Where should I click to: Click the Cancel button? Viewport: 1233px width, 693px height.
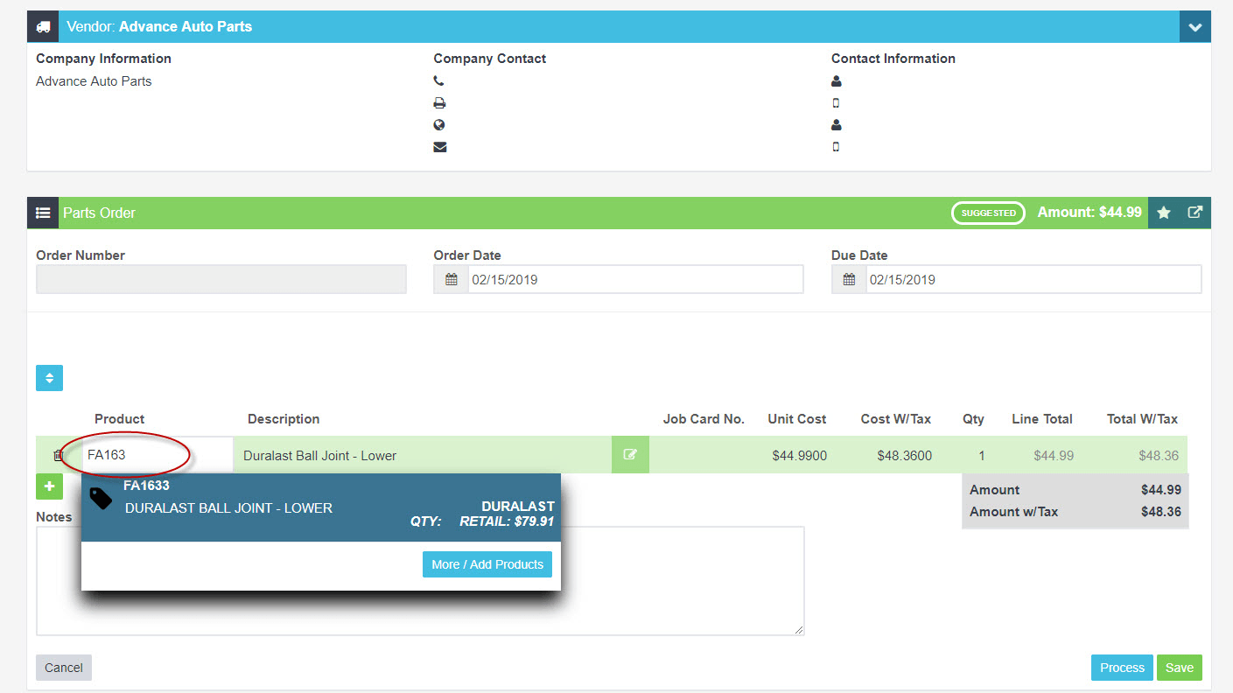pos(64,668)
